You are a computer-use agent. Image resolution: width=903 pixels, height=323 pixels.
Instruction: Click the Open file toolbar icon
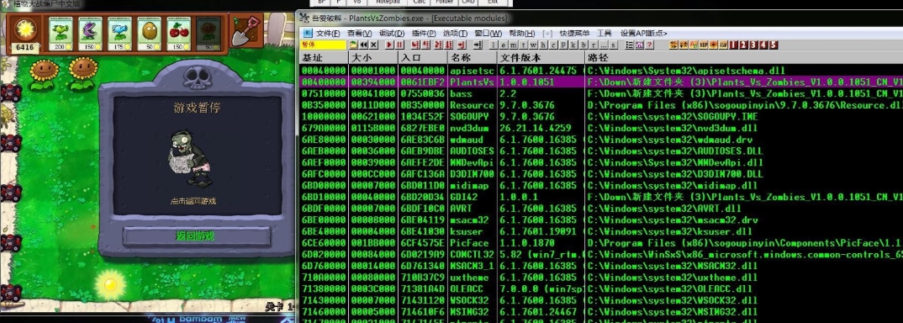click(x=354, y=45)
